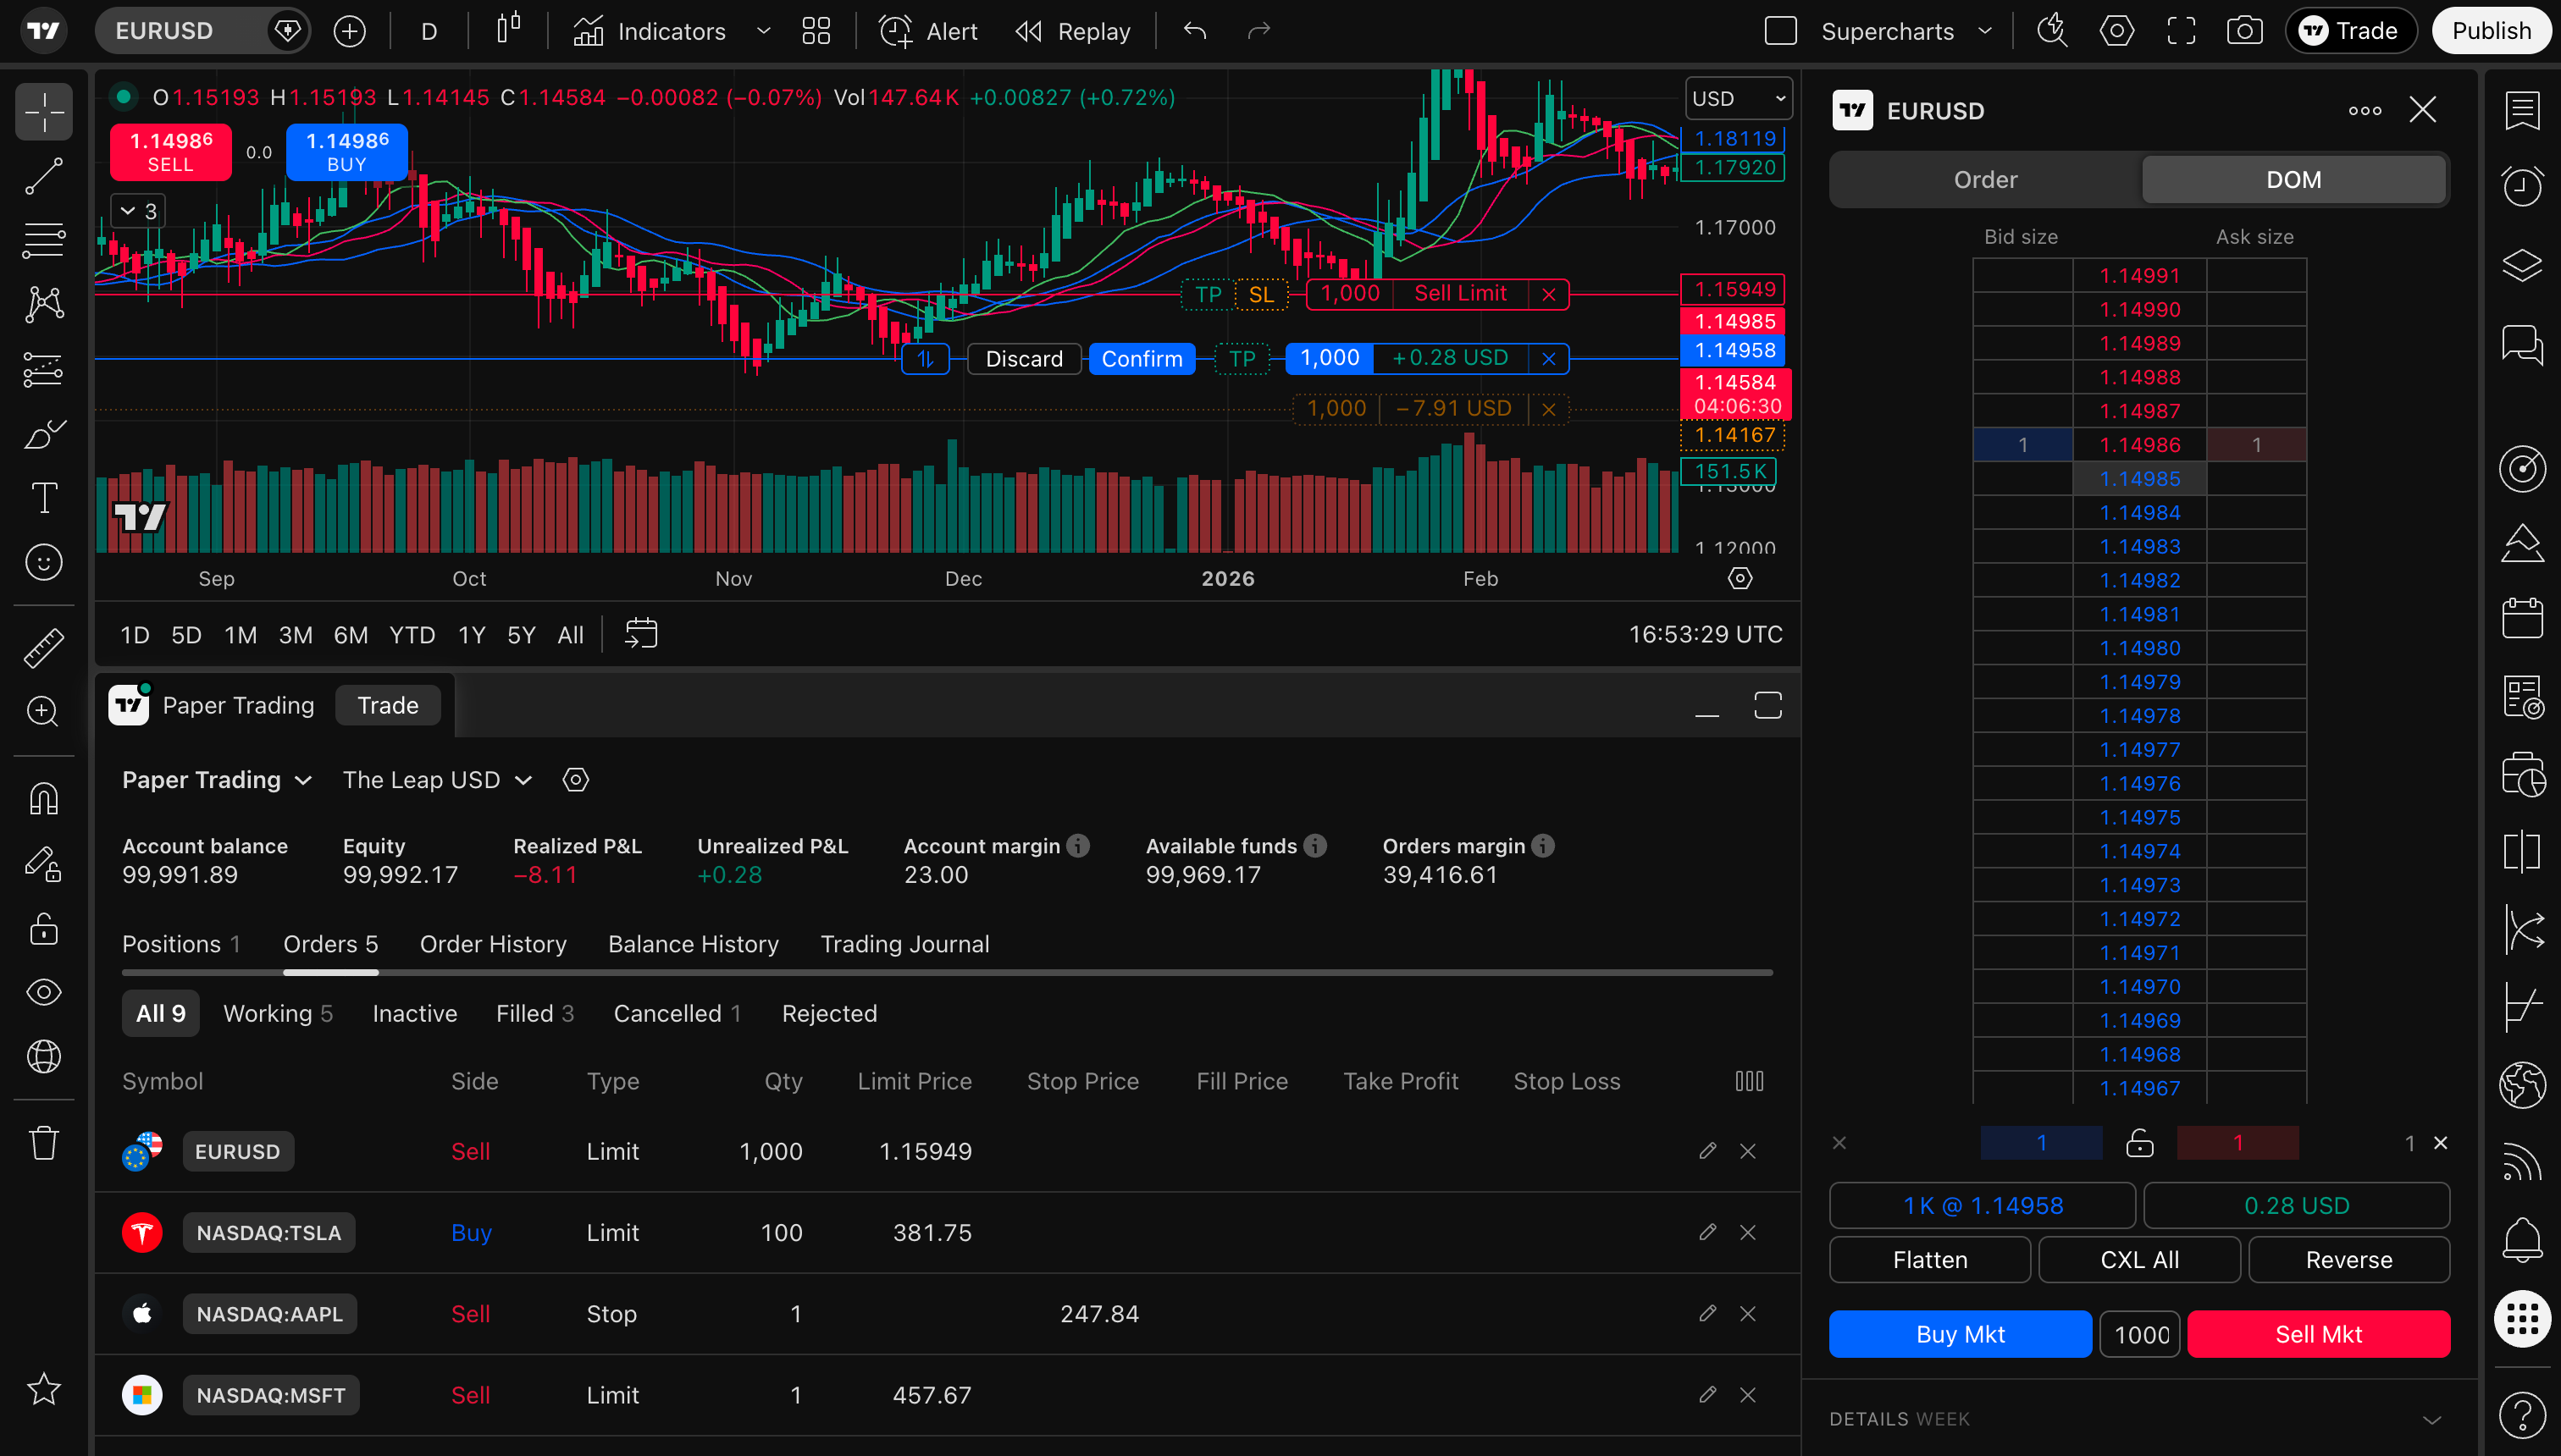Select the trend line drawing tool

pyautogui.click(x=44, y=177)
